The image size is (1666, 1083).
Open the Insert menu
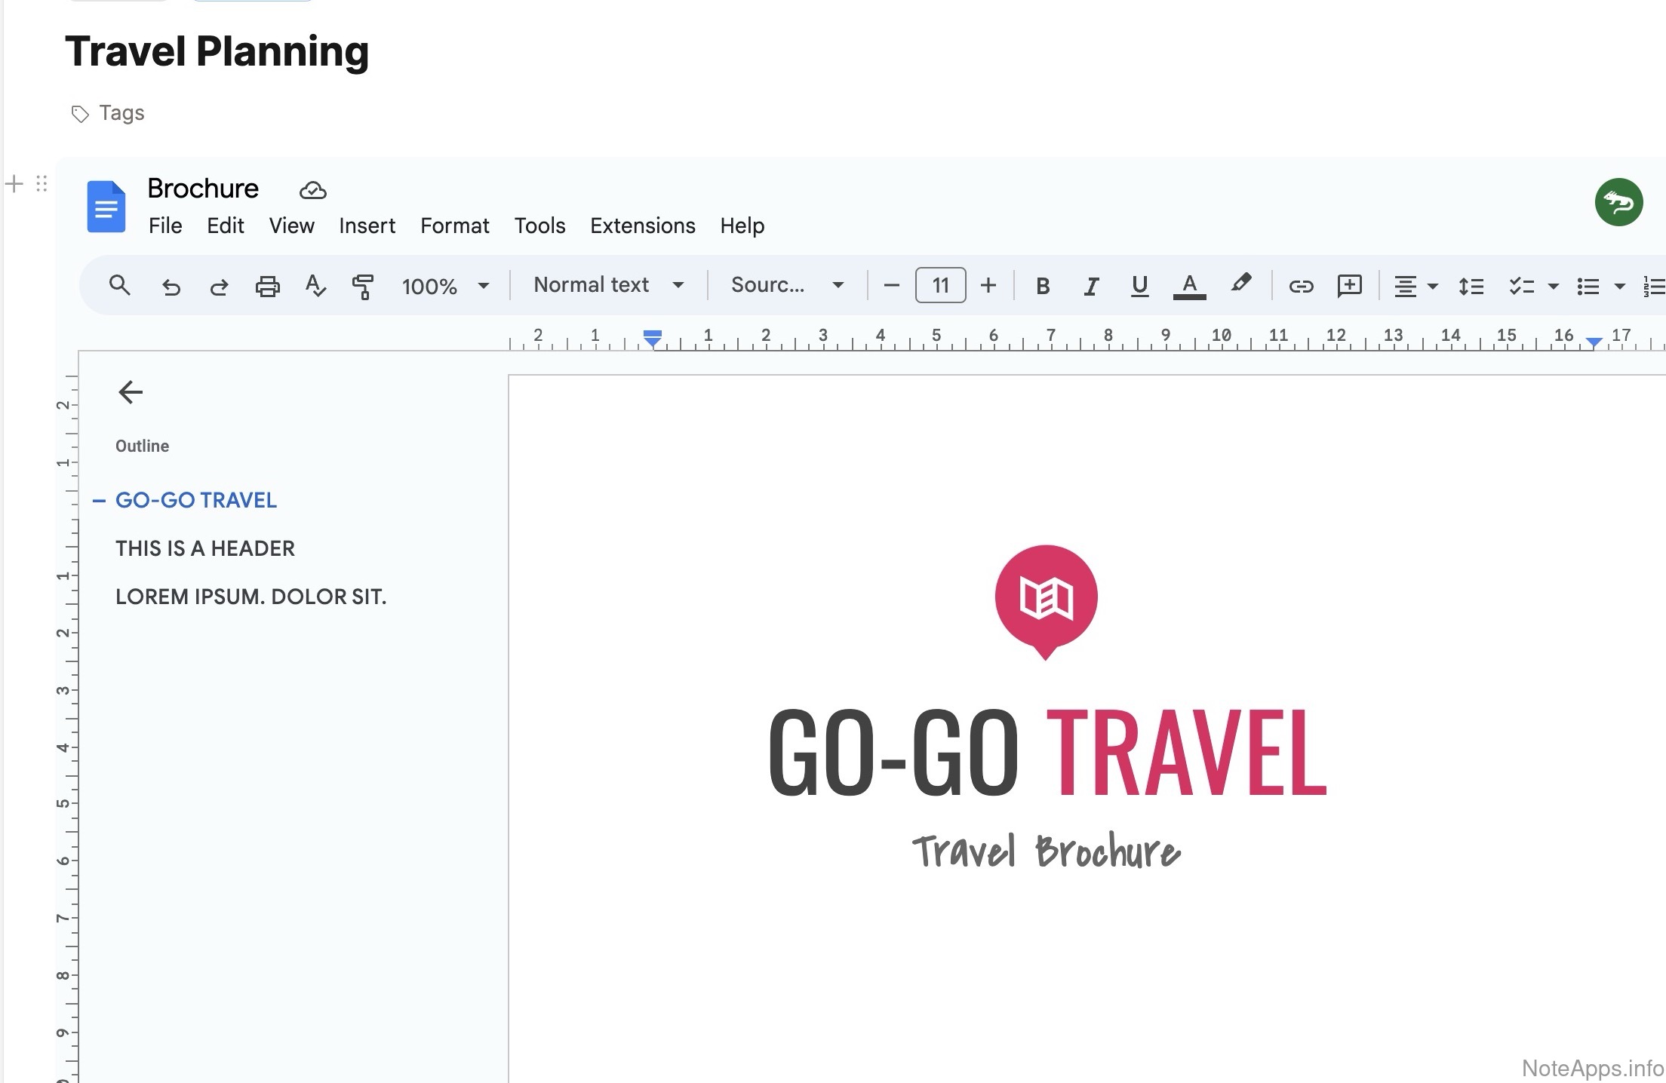pyautogui.click(x=367, y=225)
